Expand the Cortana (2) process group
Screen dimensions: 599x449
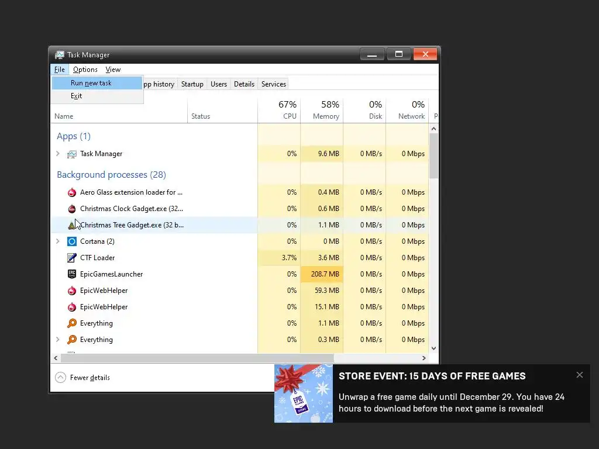coord(58,241)
